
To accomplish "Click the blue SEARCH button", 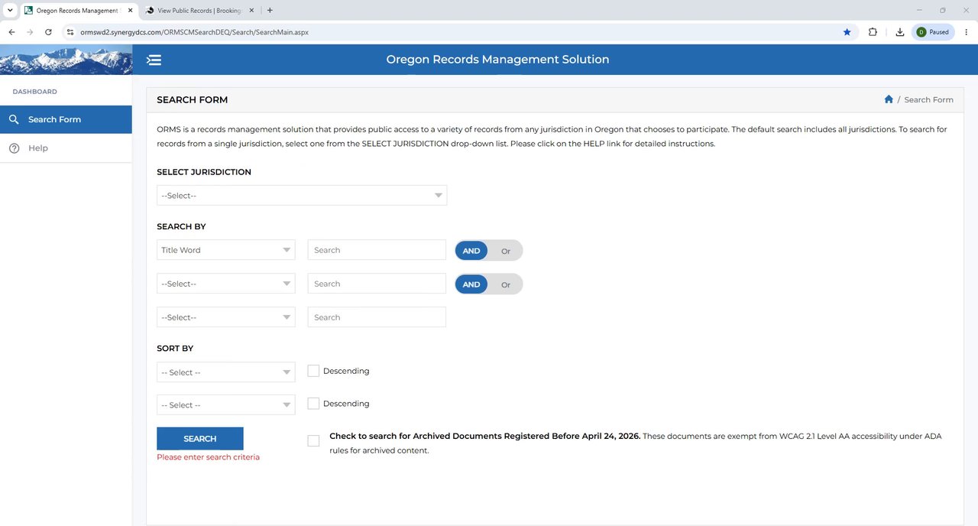I will [x=200, y=439].
